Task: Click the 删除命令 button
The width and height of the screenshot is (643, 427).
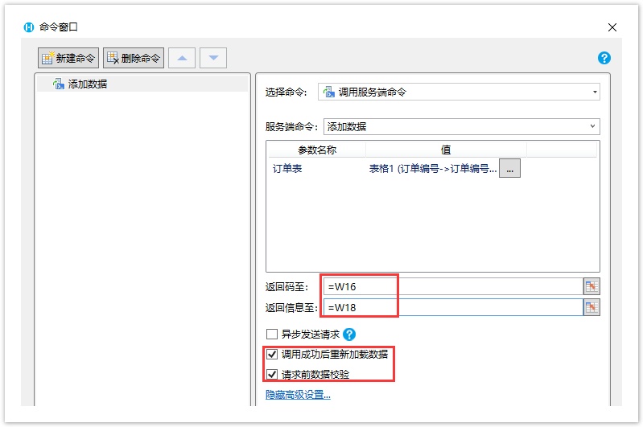Action: (134, 58)
